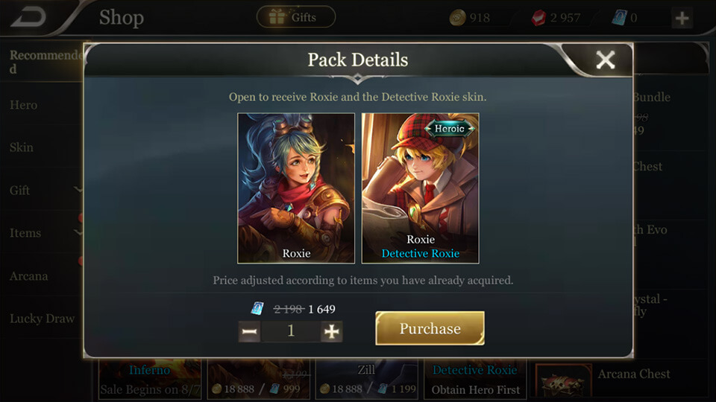Viewport: 716px width, 402px height.
Task: Expand the Items category arrow
Action: (x=78, y=232)
